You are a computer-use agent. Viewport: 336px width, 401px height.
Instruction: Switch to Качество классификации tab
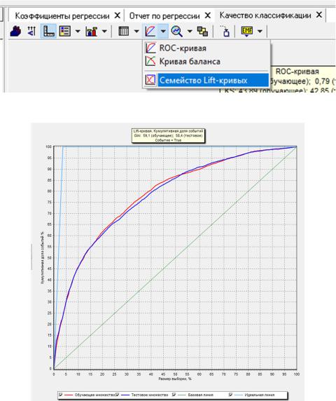click(265, 15)
